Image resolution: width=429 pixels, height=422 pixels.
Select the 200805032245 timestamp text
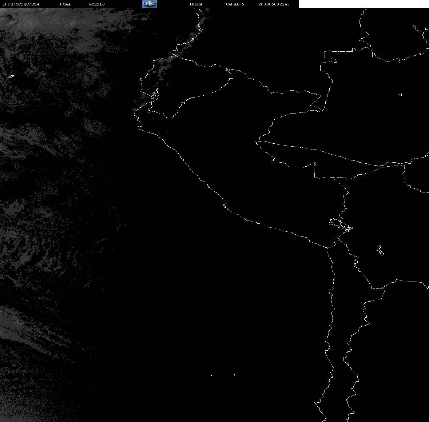click(x=274, y=4)
